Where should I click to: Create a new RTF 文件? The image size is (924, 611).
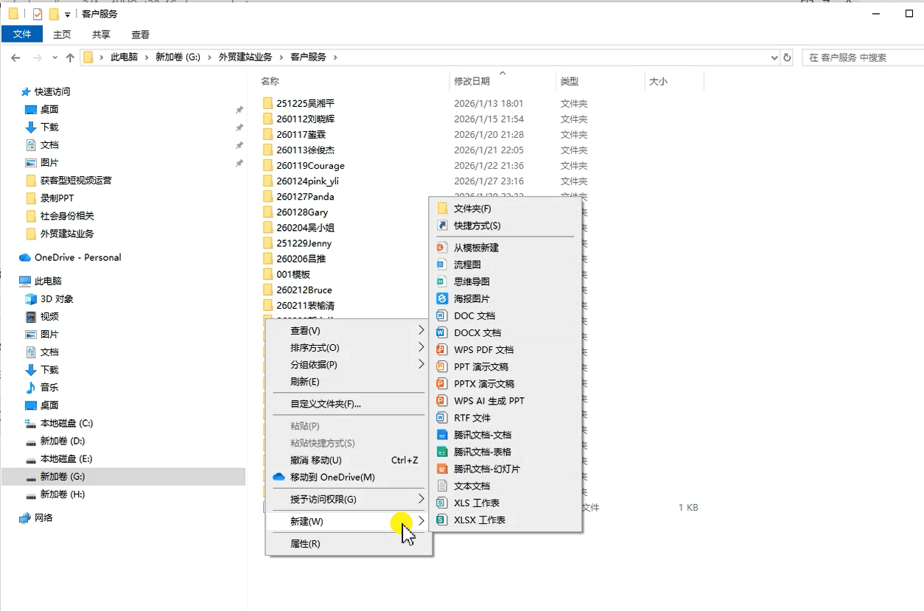pos(505,417)
